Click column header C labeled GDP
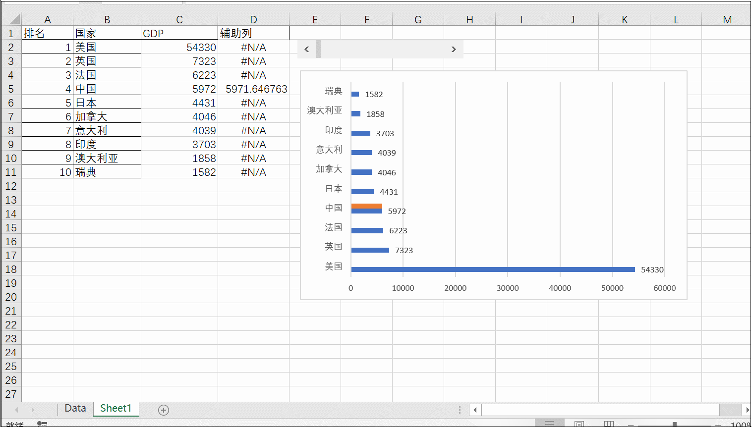The width and height of the screenshot is (752, 427). pyautogui.click(x=179, y=19)
